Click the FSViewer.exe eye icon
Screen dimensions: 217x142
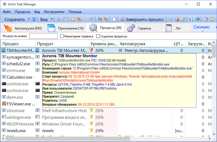(4, 103)
